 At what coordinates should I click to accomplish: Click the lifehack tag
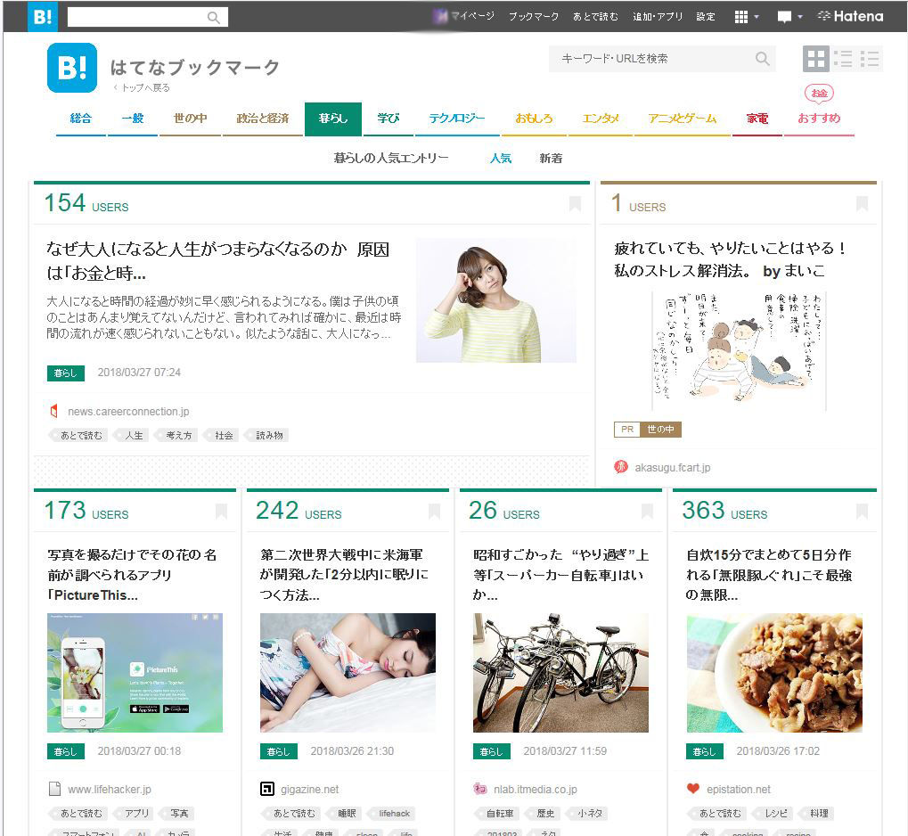[x=393, y=814]
